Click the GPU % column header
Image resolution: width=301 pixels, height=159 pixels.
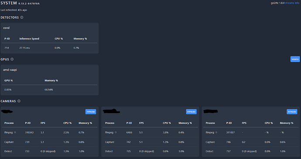point(8,80)
